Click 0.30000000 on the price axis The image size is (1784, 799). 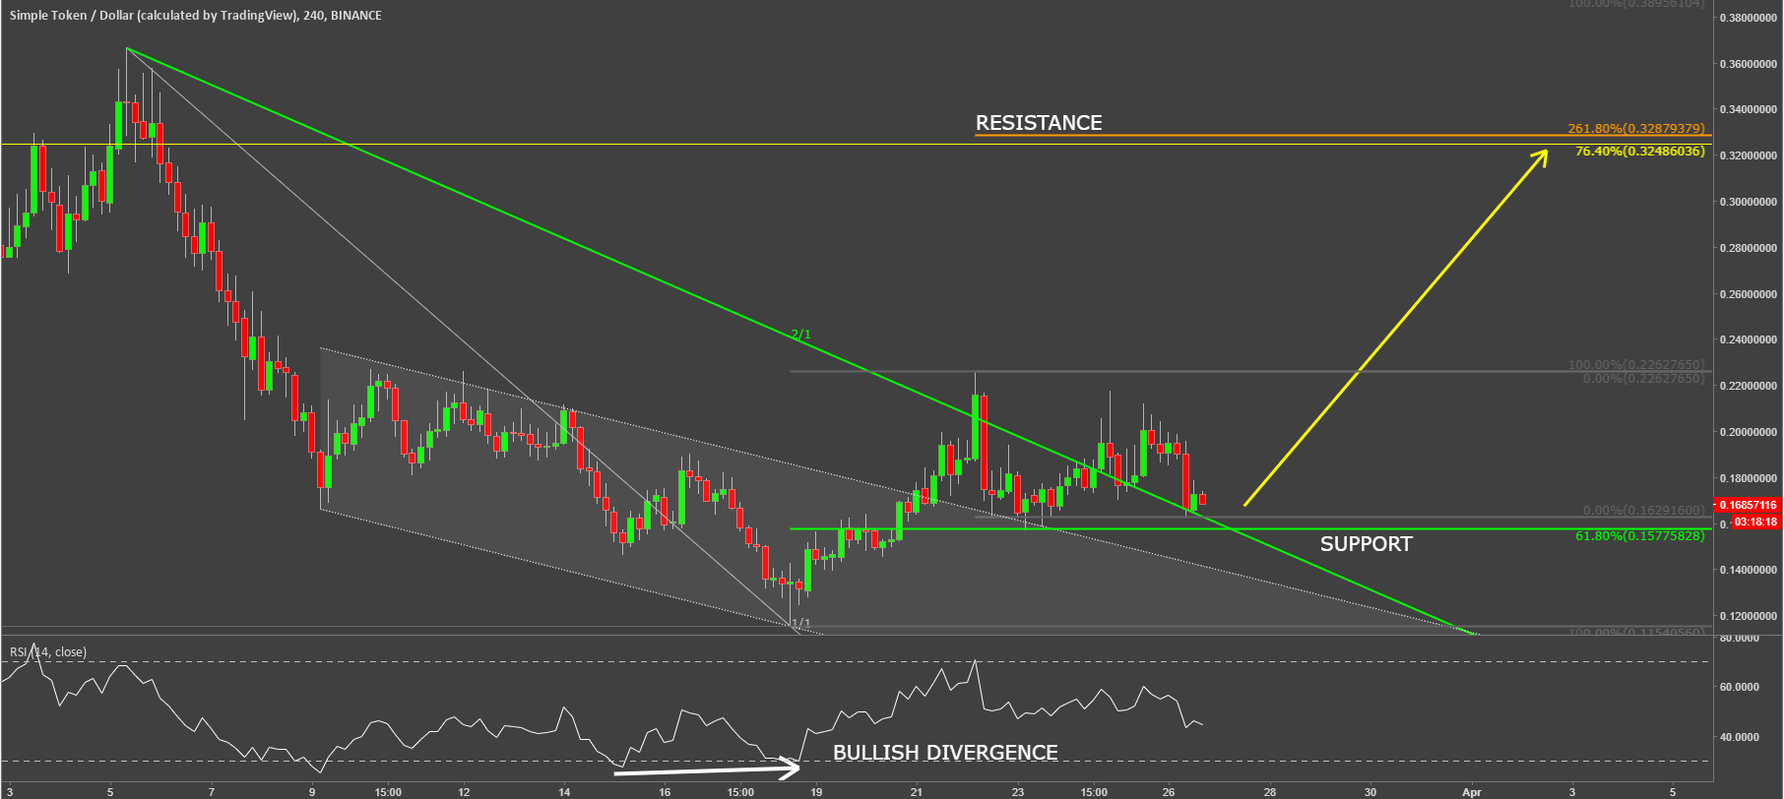click(x=1748, y=202)
